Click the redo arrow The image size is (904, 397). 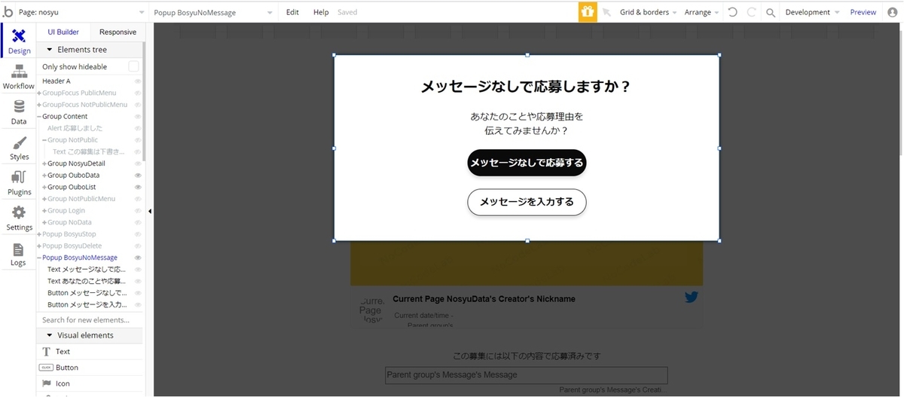point(751,12)
